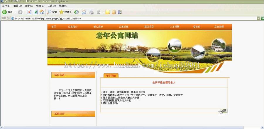Screen dimensions: 264x129
Task: Open 收藏夹 favorites star button
Action: 65,12
